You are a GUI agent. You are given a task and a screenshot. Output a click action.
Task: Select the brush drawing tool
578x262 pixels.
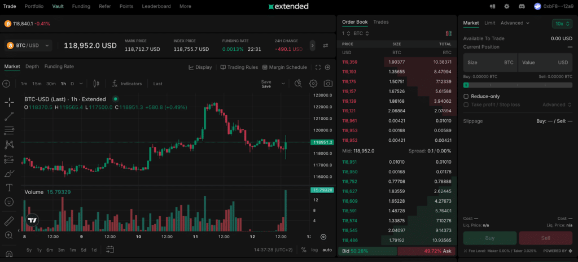9,173
